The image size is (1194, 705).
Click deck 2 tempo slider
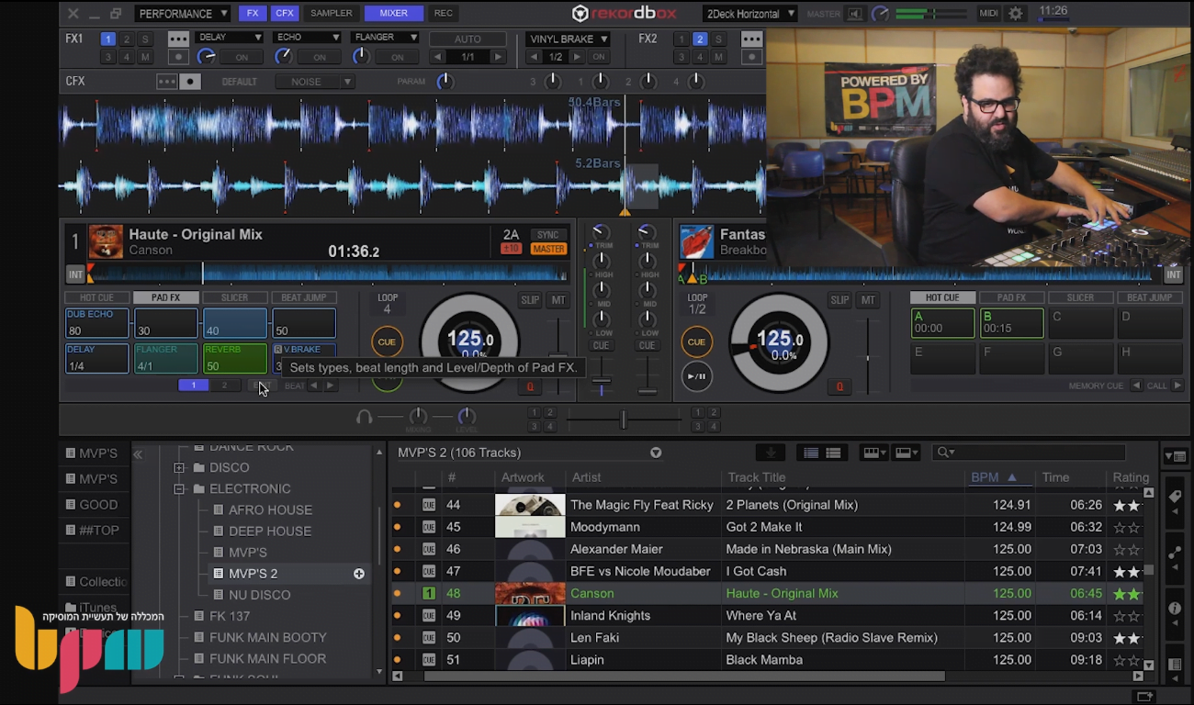pos(867,357)
